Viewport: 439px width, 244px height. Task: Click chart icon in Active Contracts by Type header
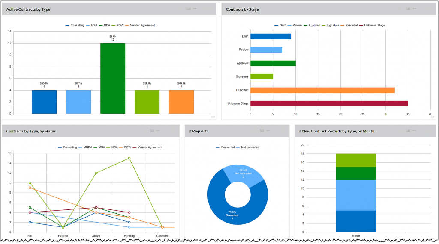[x=189, y=9]
